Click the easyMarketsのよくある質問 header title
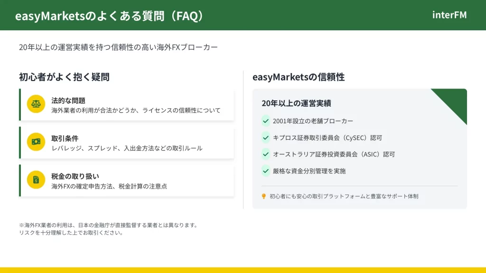 point(110,16)
